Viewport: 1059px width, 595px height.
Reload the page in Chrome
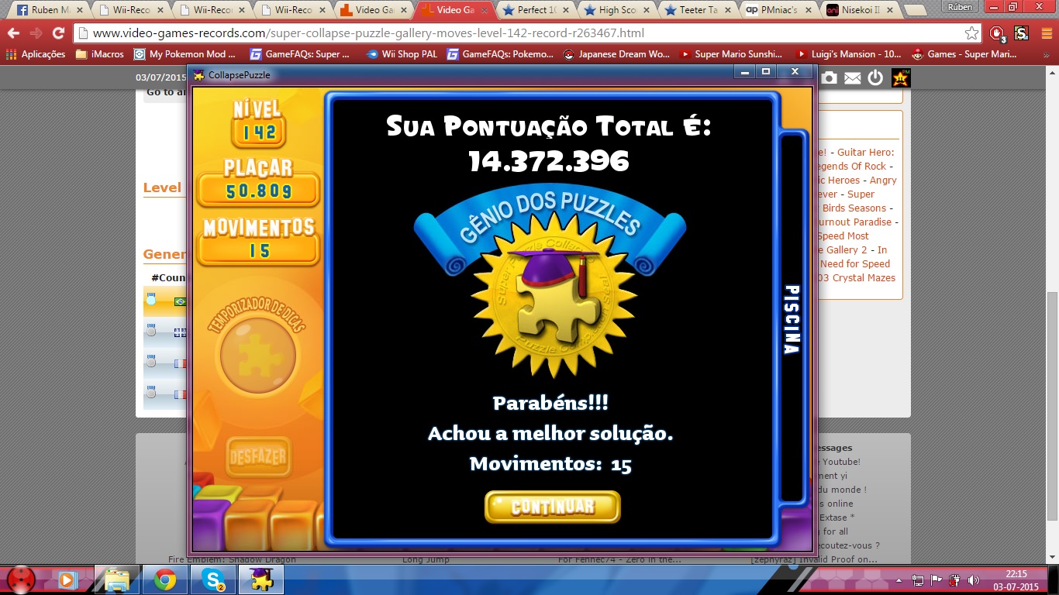tap(58, 33)
